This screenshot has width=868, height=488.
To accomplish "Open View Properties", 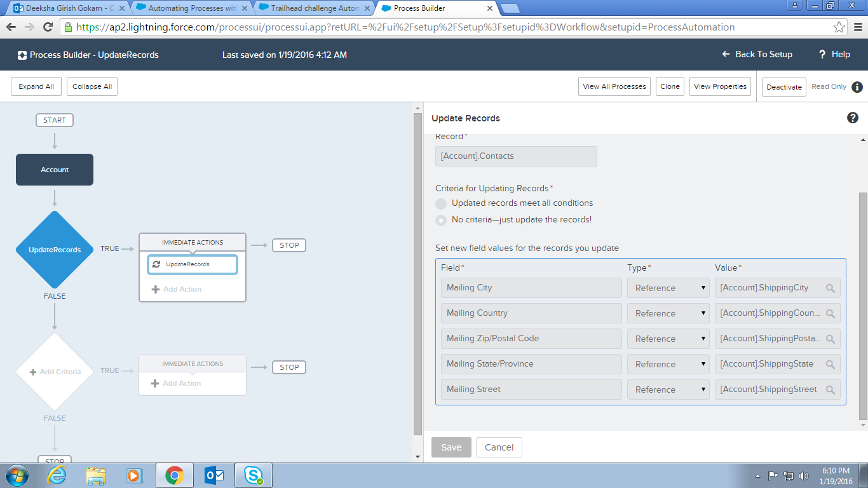I will tap(721, 86).
